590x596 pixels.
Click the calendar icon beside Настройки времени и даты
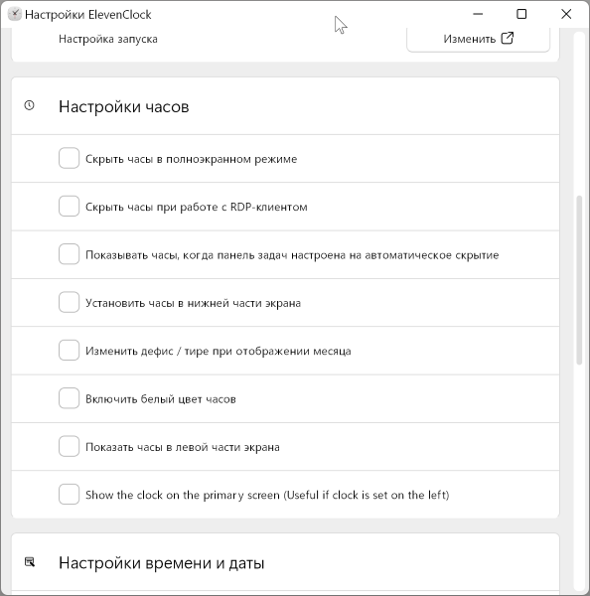coord(30,562)
